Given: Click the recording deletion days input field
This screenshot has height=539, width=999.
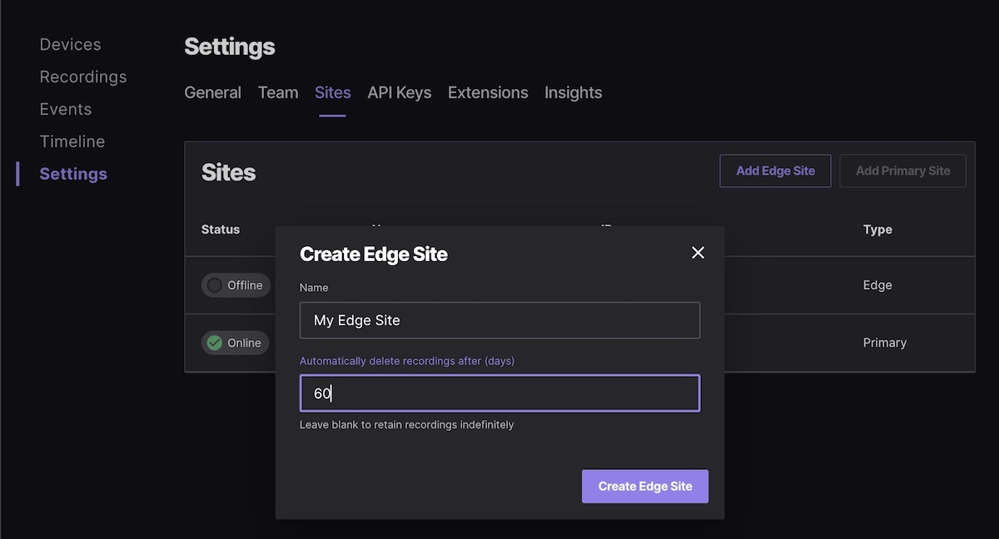Looking at the screenshot, I should coord(499,393).
